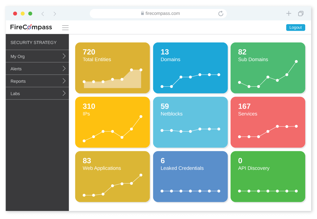Click the "Leaked Credentials" label
This screenshot has width=317, height=219.
tap(182, 168)
